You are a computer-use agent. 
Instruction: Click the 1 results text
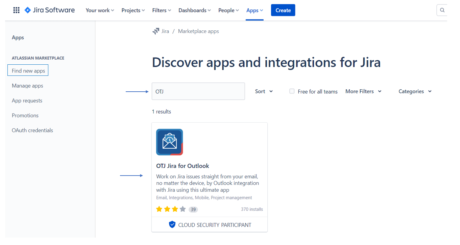(x=162, y=112)
